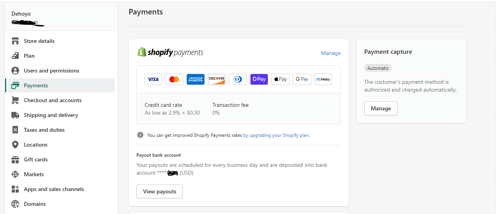This screenshot has height=214, width=496.
Task: Click Manage button under Payment capture
Action: point(381,108)
